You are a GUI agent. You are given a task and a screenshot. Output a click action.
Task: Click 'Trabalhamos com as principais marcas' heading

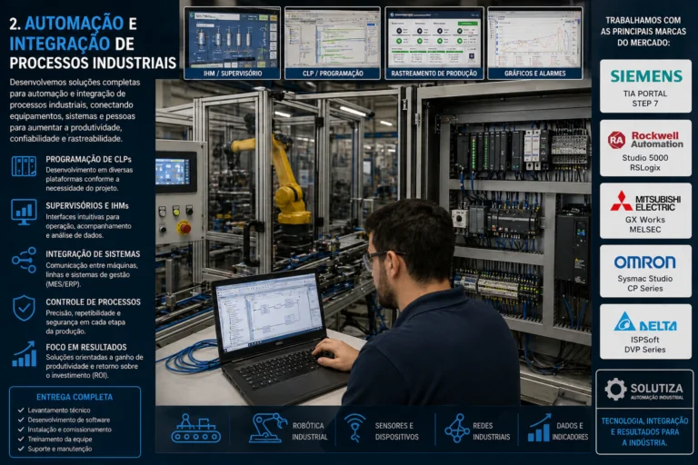click(x=643, y=32)
